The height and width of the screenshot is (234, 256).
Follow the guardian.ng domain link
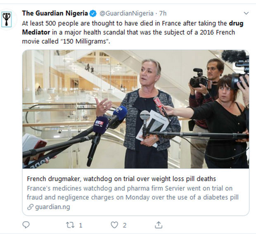click(52, 207)
